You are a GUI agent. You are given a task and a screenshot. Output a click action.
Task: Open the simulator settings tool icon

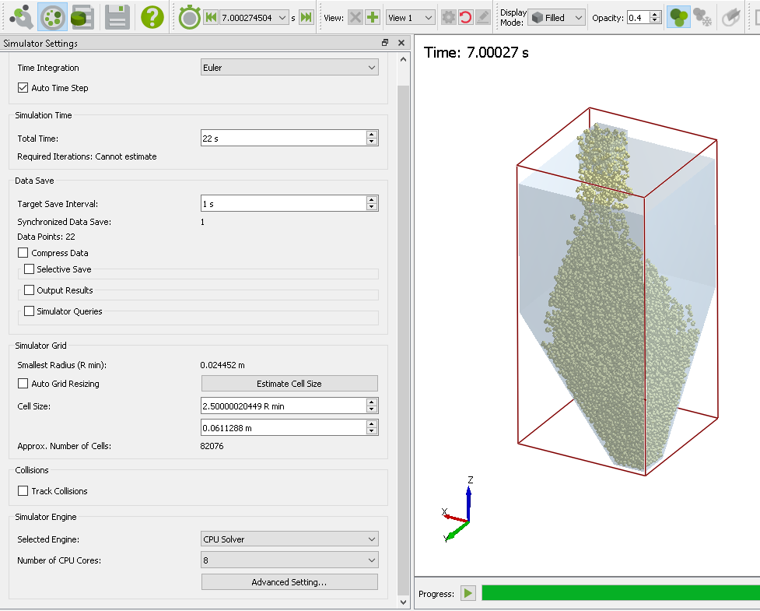pos(21,17)
